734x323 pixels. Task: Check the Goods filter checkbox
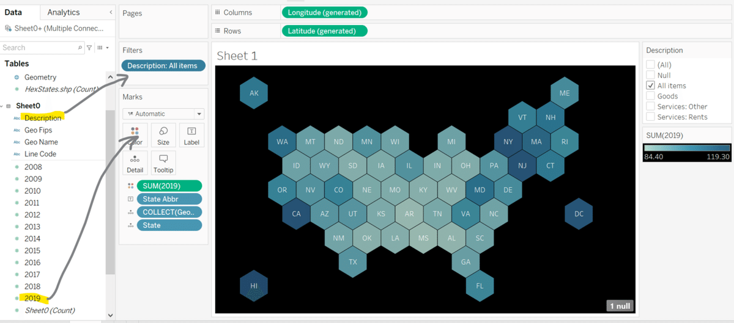click(651, 96)
